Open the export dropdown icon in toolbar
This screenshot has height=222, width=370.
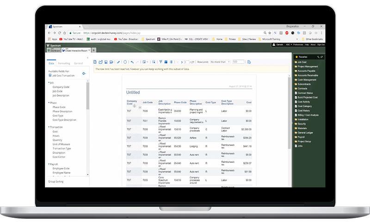pos(145,62)
